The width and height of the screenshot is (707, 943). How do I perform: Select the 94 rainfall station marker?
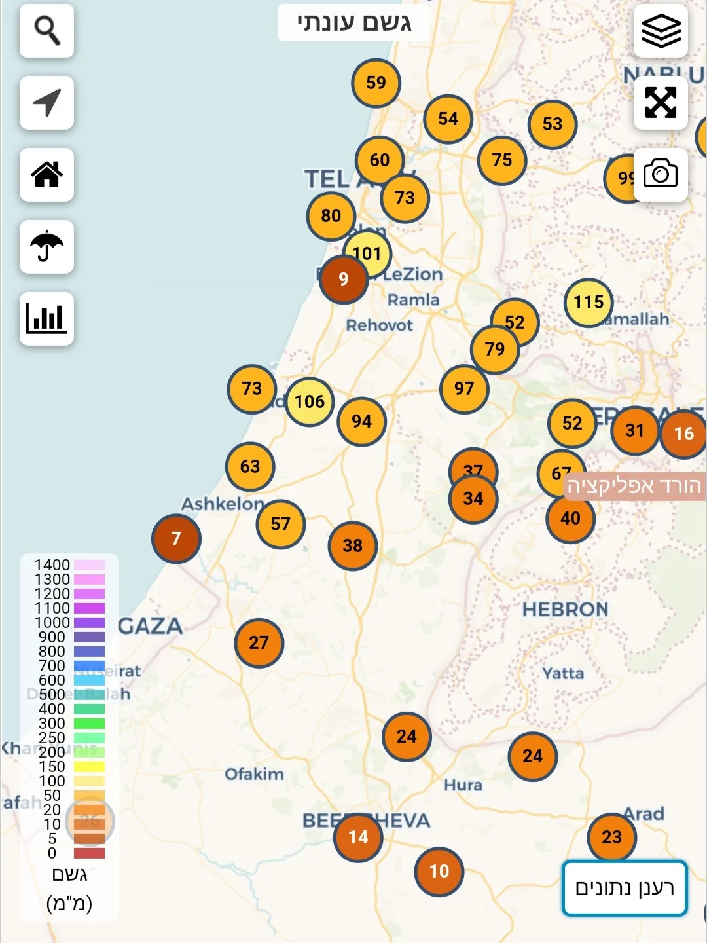[361, 422]
